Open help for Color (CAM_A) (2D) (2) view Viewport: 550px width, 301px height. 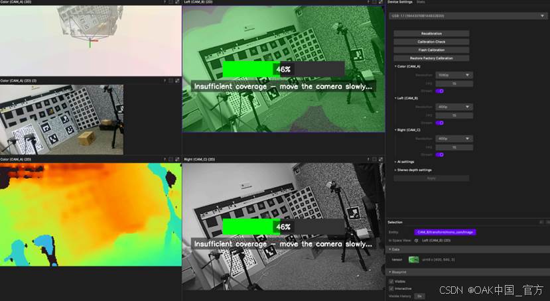pos(165,81)
